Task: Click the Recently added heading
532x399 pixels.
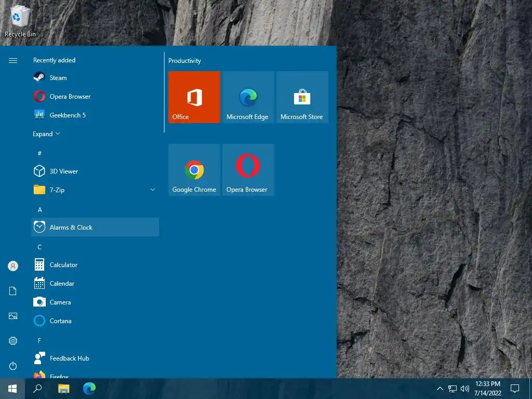Action: point(54,60)
